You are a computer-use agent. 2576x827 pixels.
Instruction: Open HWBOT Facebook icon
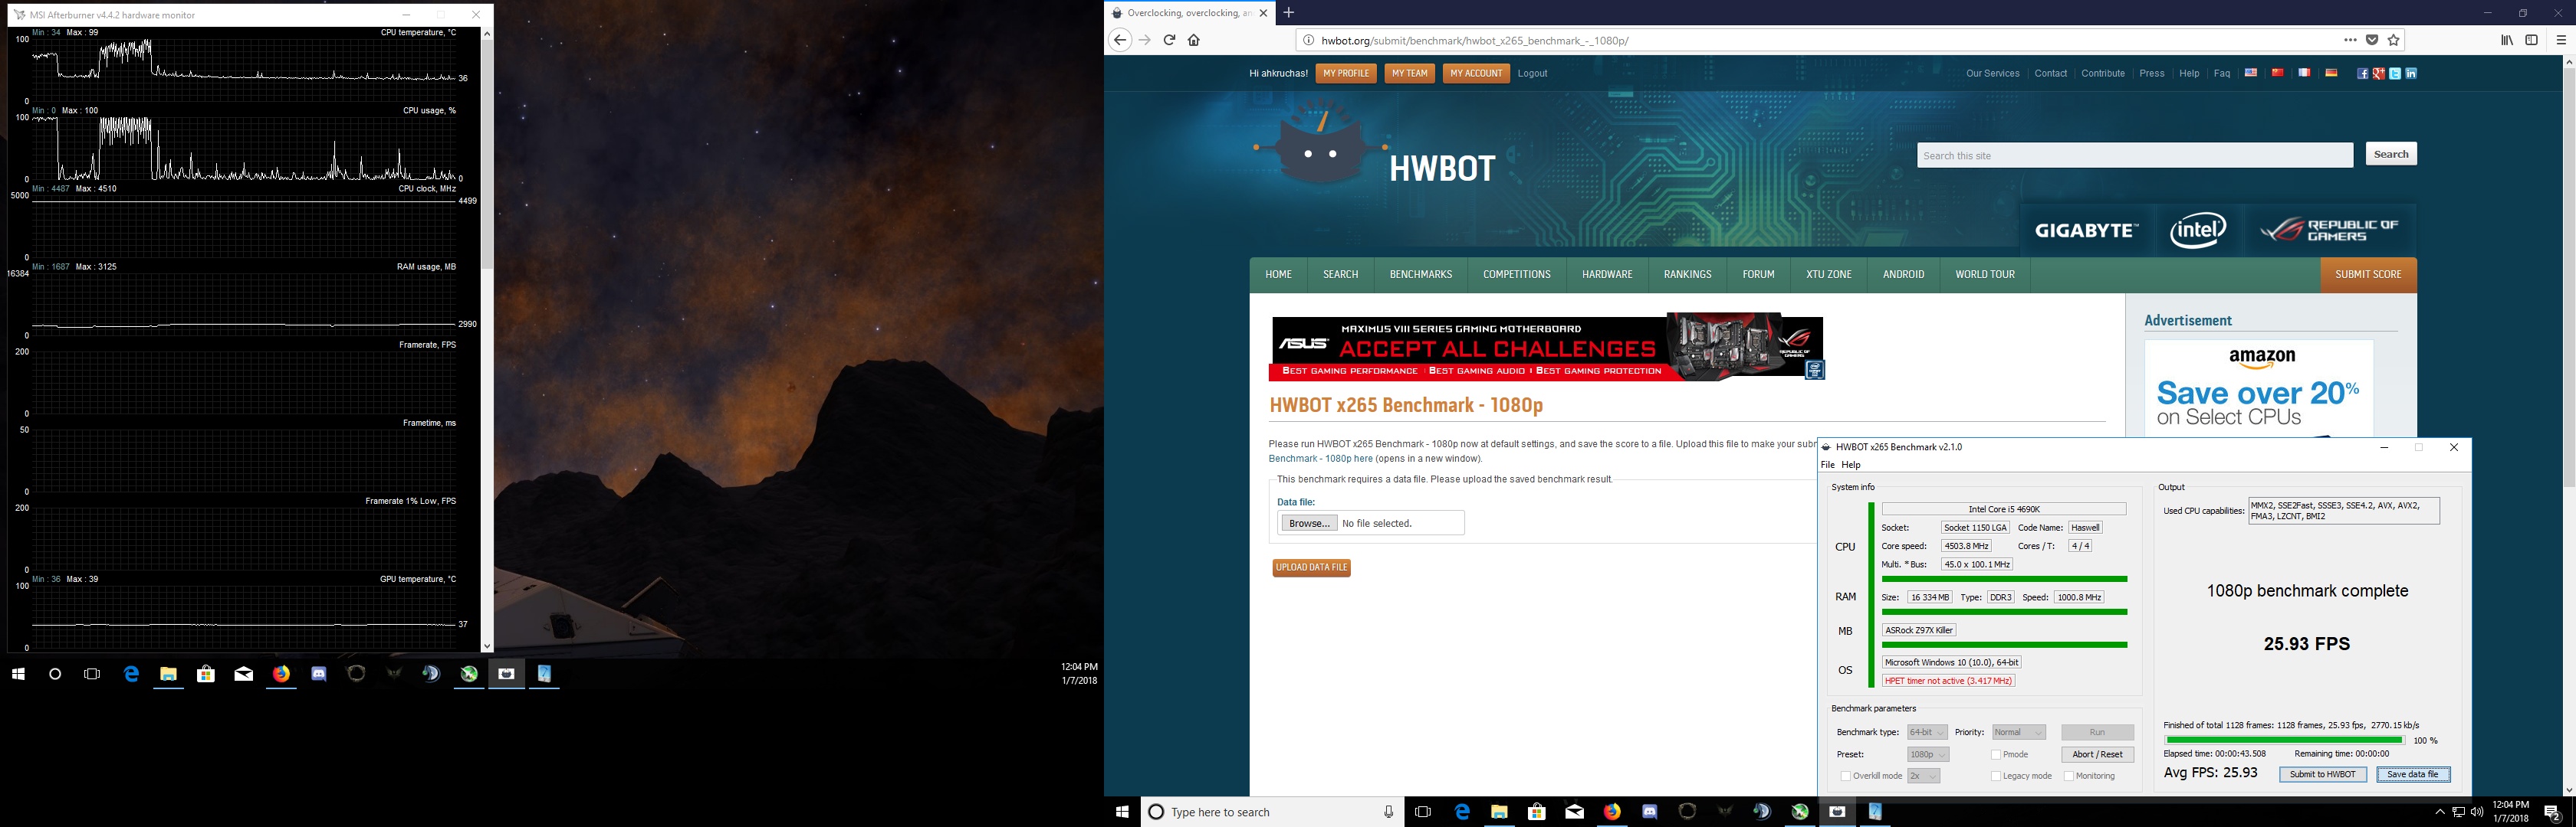[x=2363, y=73]
